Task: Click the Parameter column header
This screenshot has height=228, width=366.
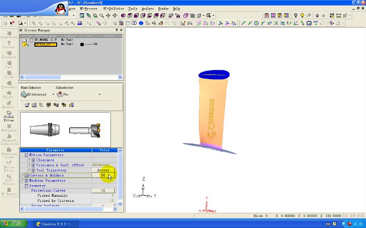Action: 56,150
